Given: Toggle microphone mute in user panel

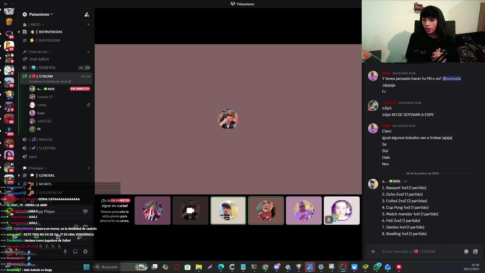Looking at the screenshot, I should point(65,251).
